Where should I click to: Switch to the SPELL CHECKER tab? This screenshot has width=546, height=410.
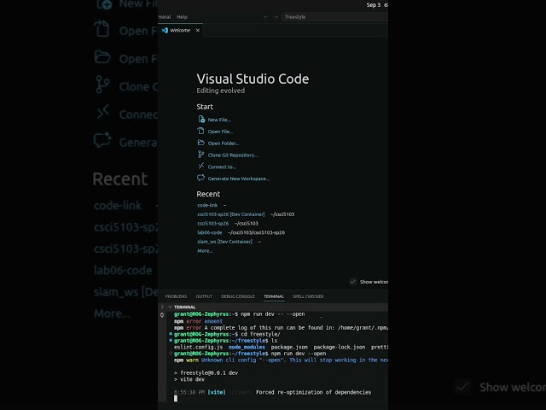pyautogui.click(x=308, y=296)
